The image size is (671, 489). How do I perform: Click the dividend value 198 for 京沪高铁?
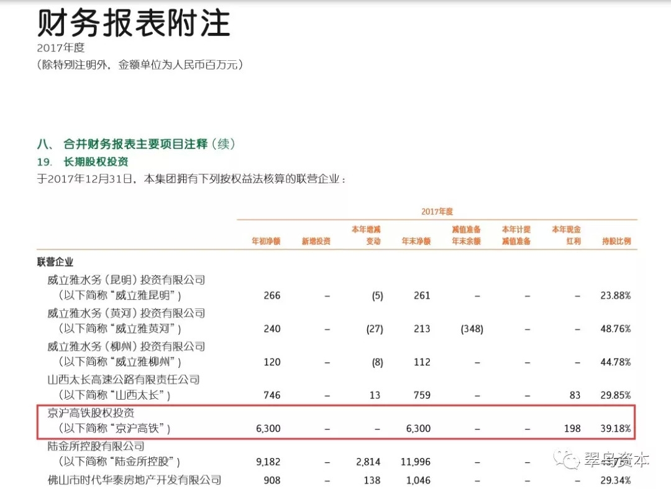(572, 428)
